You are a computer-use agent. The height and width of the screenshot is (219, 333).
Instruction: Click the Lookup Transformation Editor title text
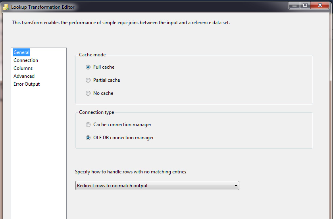pos(43,7)
